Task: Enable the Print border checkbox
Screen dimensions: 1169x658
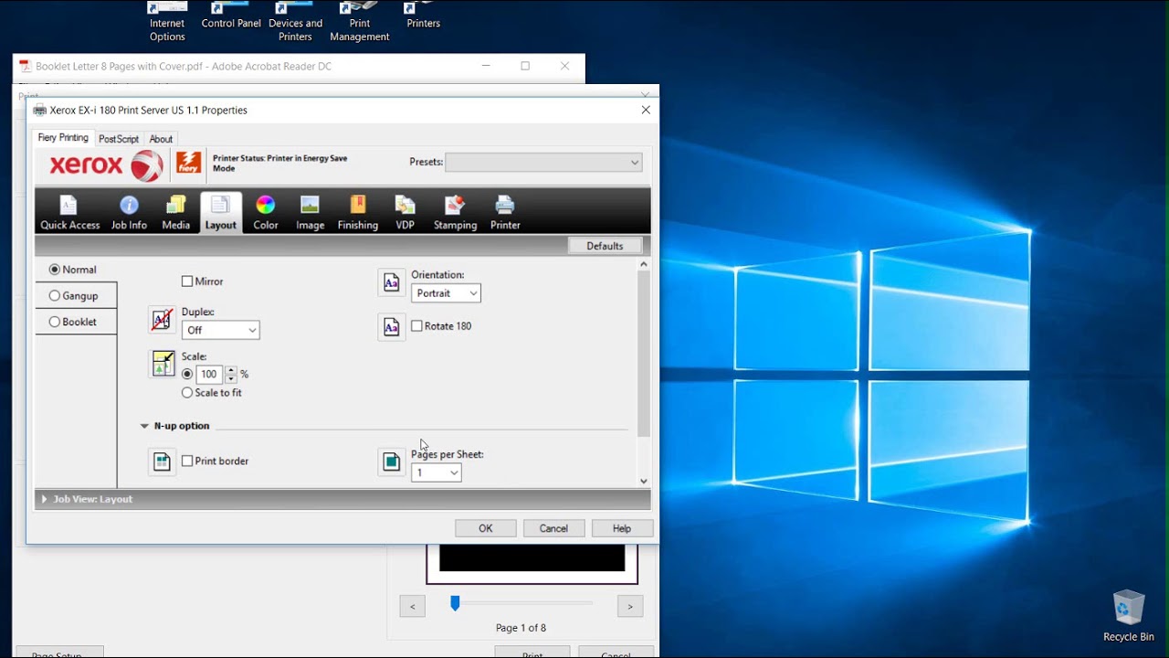Action: [187, 462]
